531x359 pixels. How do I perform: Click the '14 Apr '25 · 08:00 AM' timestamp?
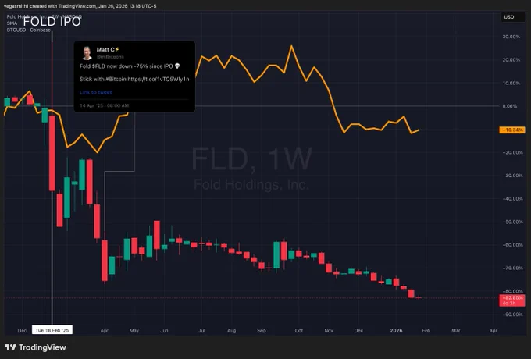coord(105,105)
